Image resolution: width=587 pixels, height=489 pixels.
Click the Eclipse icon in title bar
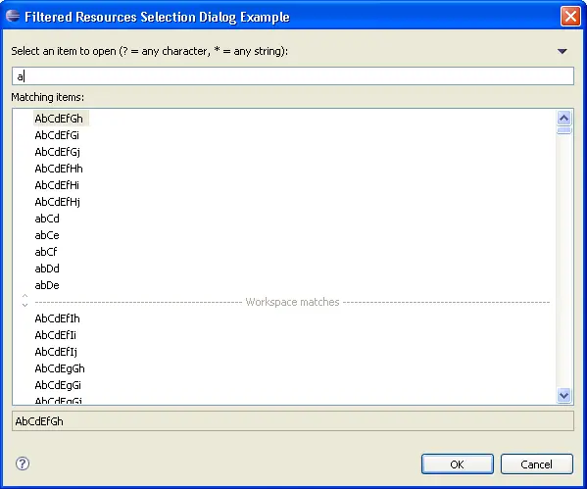pyautogui.click(x=13, y=16)
